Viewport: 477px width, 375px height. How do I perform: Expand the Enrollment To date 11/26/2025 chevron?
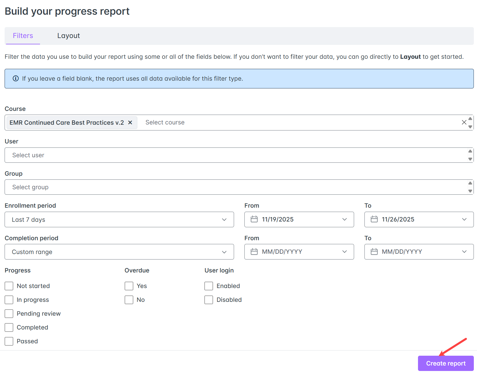pyautogui.click(x=464, y=219)
